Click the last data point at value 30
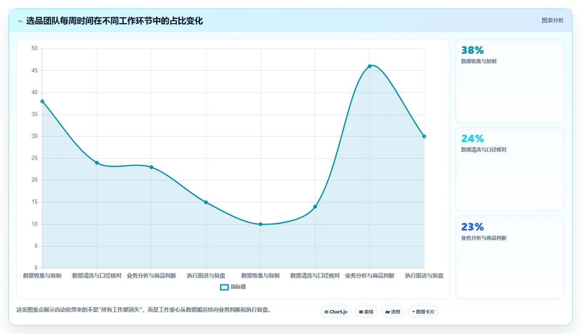The image size is (581, 334). point(424,136)
